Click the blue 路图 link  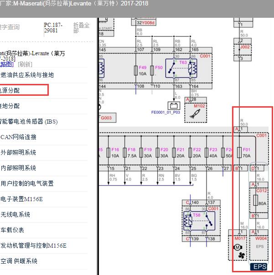pos(7,64)
